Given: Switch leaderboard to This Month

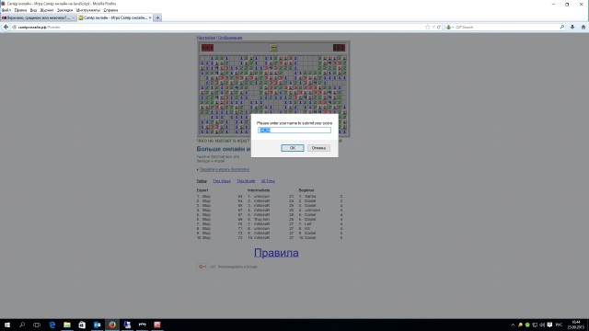Looking at the screenshot, I should [246, 181].
